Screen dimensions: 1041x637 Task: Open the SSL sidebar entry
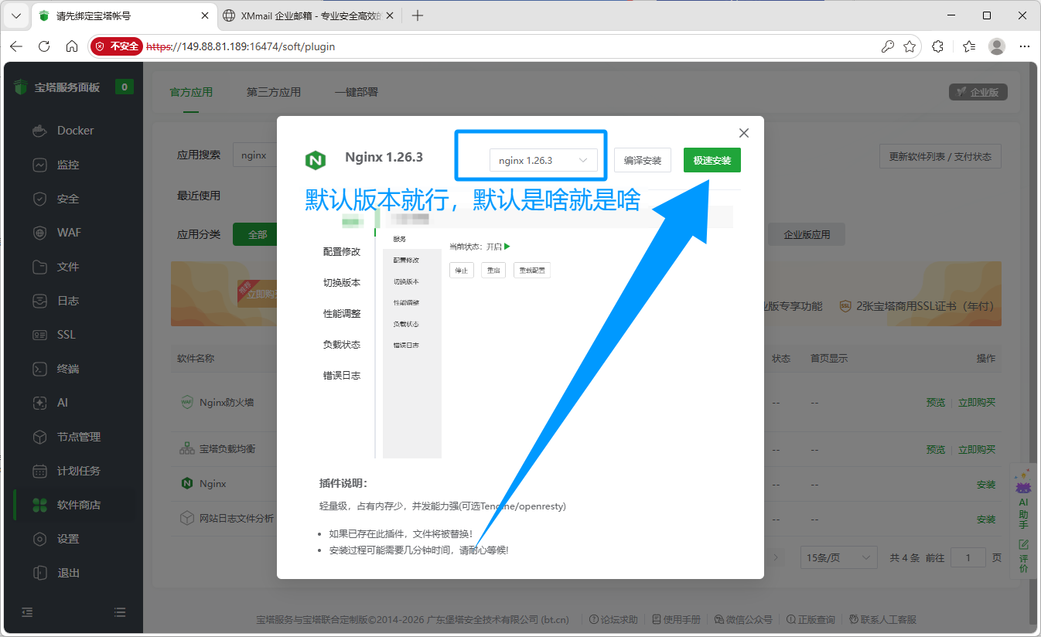[x=67, y=335]
